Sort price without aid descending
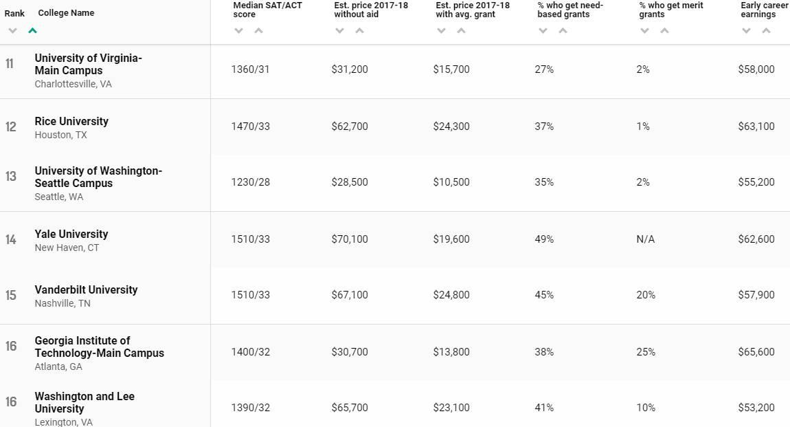The height and width of the screenshot is (427, 790). pyautogui.click(x=339, y=31)
